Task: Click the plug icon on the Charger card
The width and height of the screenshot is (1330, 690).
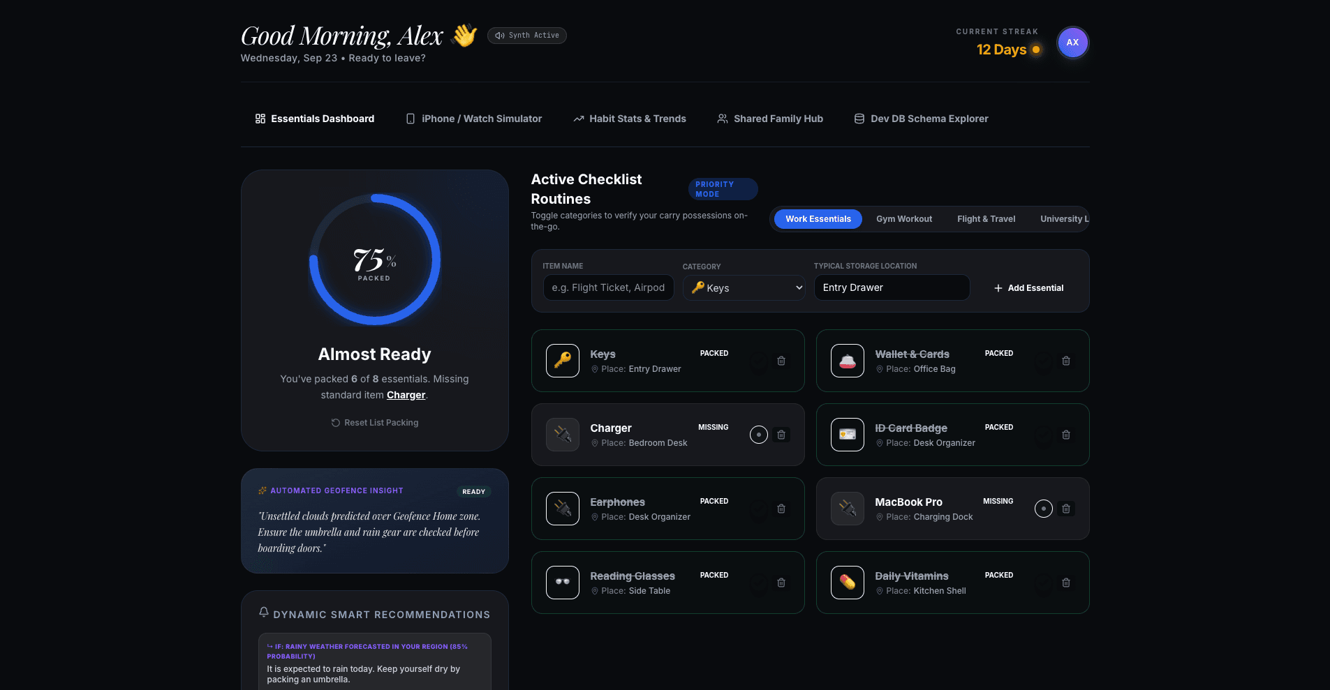Action: 563,435
